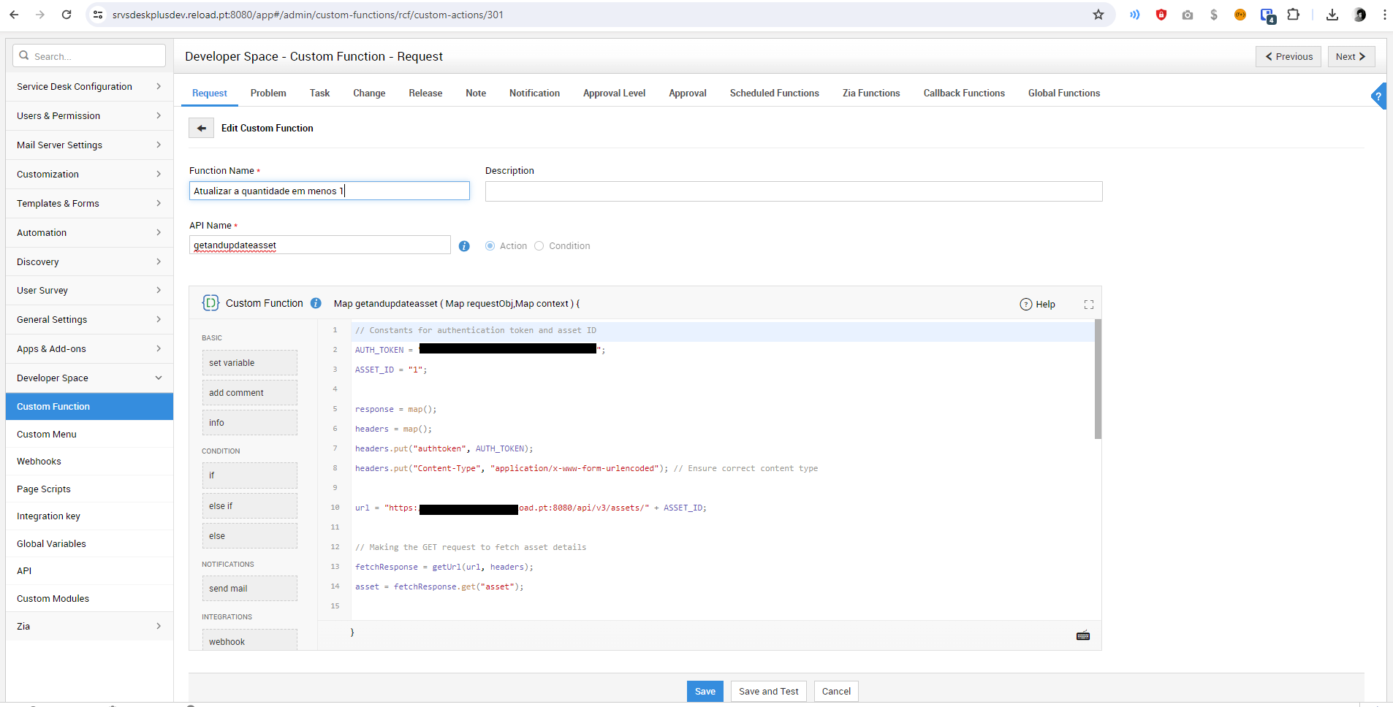Open the Global Functions tab

coord(1064,93)
